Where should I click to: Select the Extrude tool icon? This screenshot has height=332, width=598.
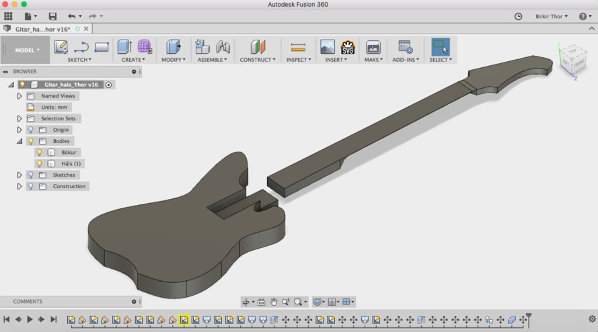[x=124, y=47]
